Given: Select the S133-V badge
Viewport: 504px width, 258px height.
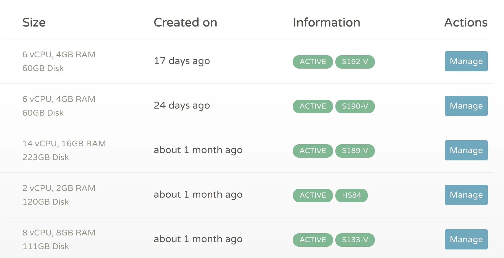Looking at the screenshot, I should pyautogui.click(x=355, y=240).
